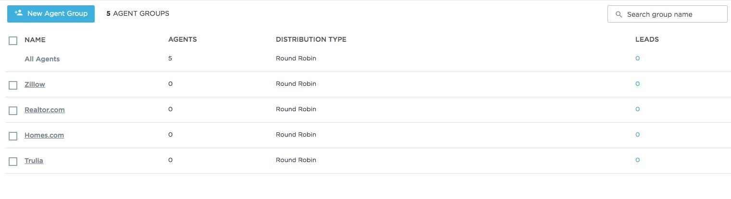The height and width of the screenshot is (199, 731).
Task: Check the Realtor.com group checkbox
Action: coord(13,111)
